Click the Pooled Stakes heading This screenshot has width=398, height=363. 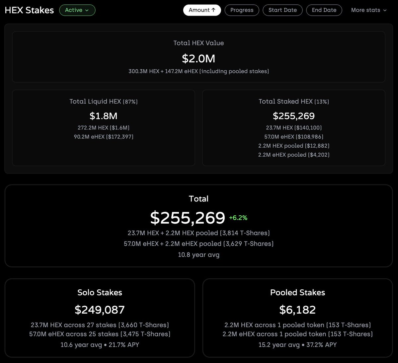[x=297, y=292]
